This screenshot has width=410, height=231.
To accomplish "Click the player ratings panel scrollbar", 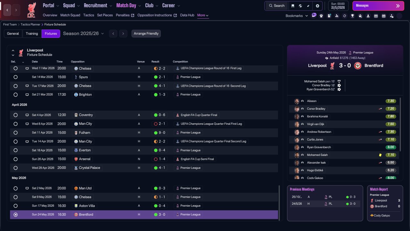I will [400, 124].
